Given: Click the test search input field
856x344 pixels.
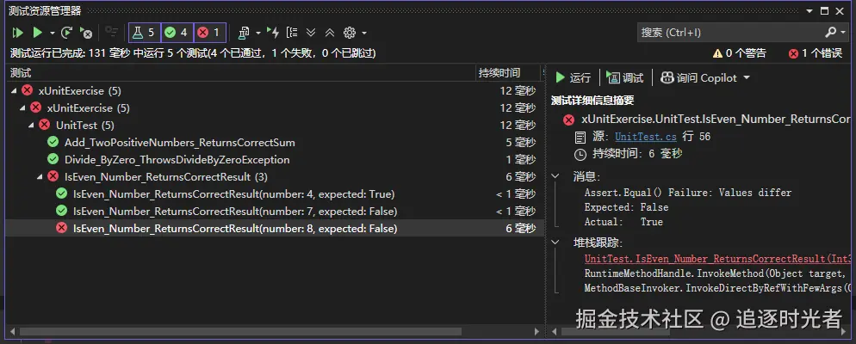Looking at the screenshot, I should [729, 33].
